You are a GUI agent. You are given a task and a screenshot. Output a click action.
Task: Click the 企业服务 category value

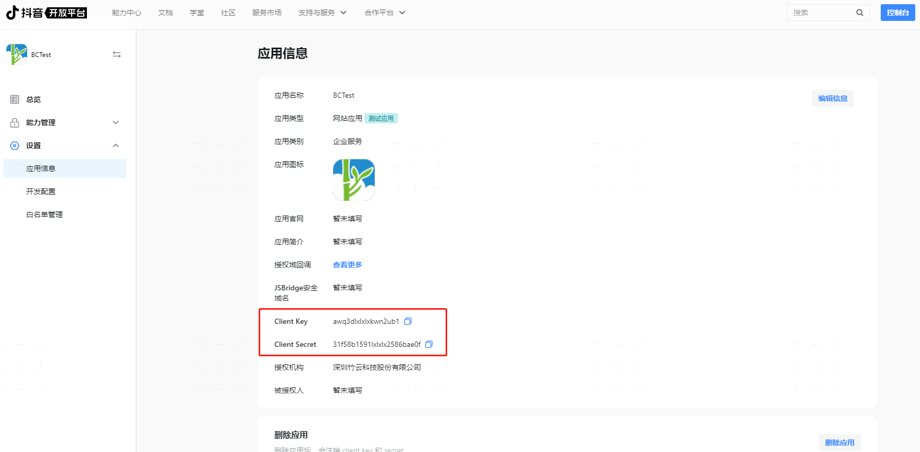(348, 141)
